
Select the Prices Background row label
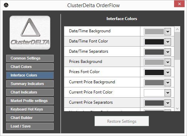[x=85, y=62]
